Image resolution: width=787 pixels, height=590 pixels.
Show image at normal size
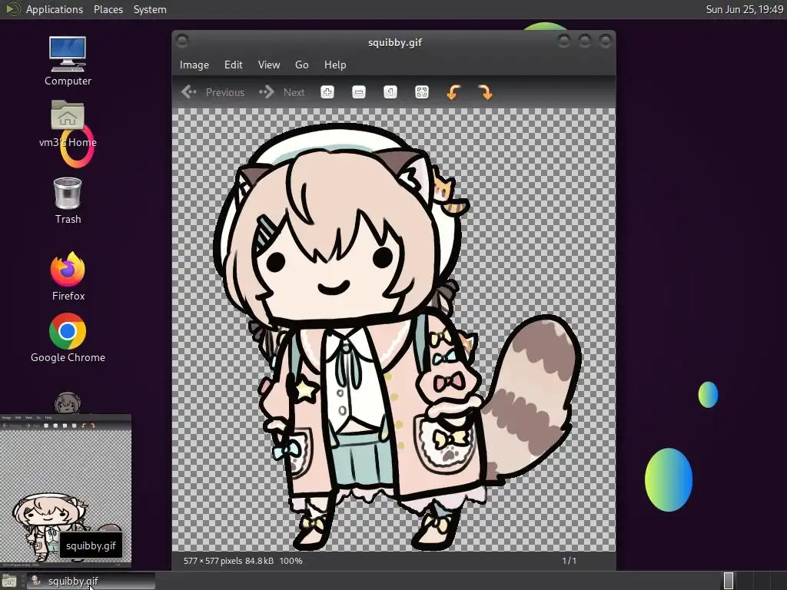[x=390, y=92]
